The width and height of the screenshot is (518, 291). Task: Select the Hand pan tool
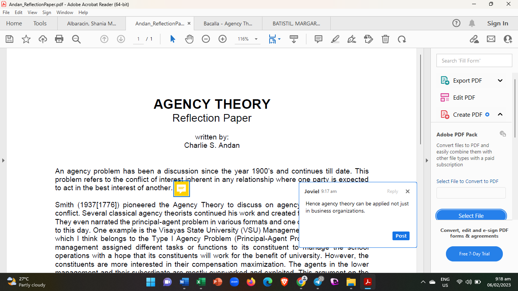[x=189, y=39]
